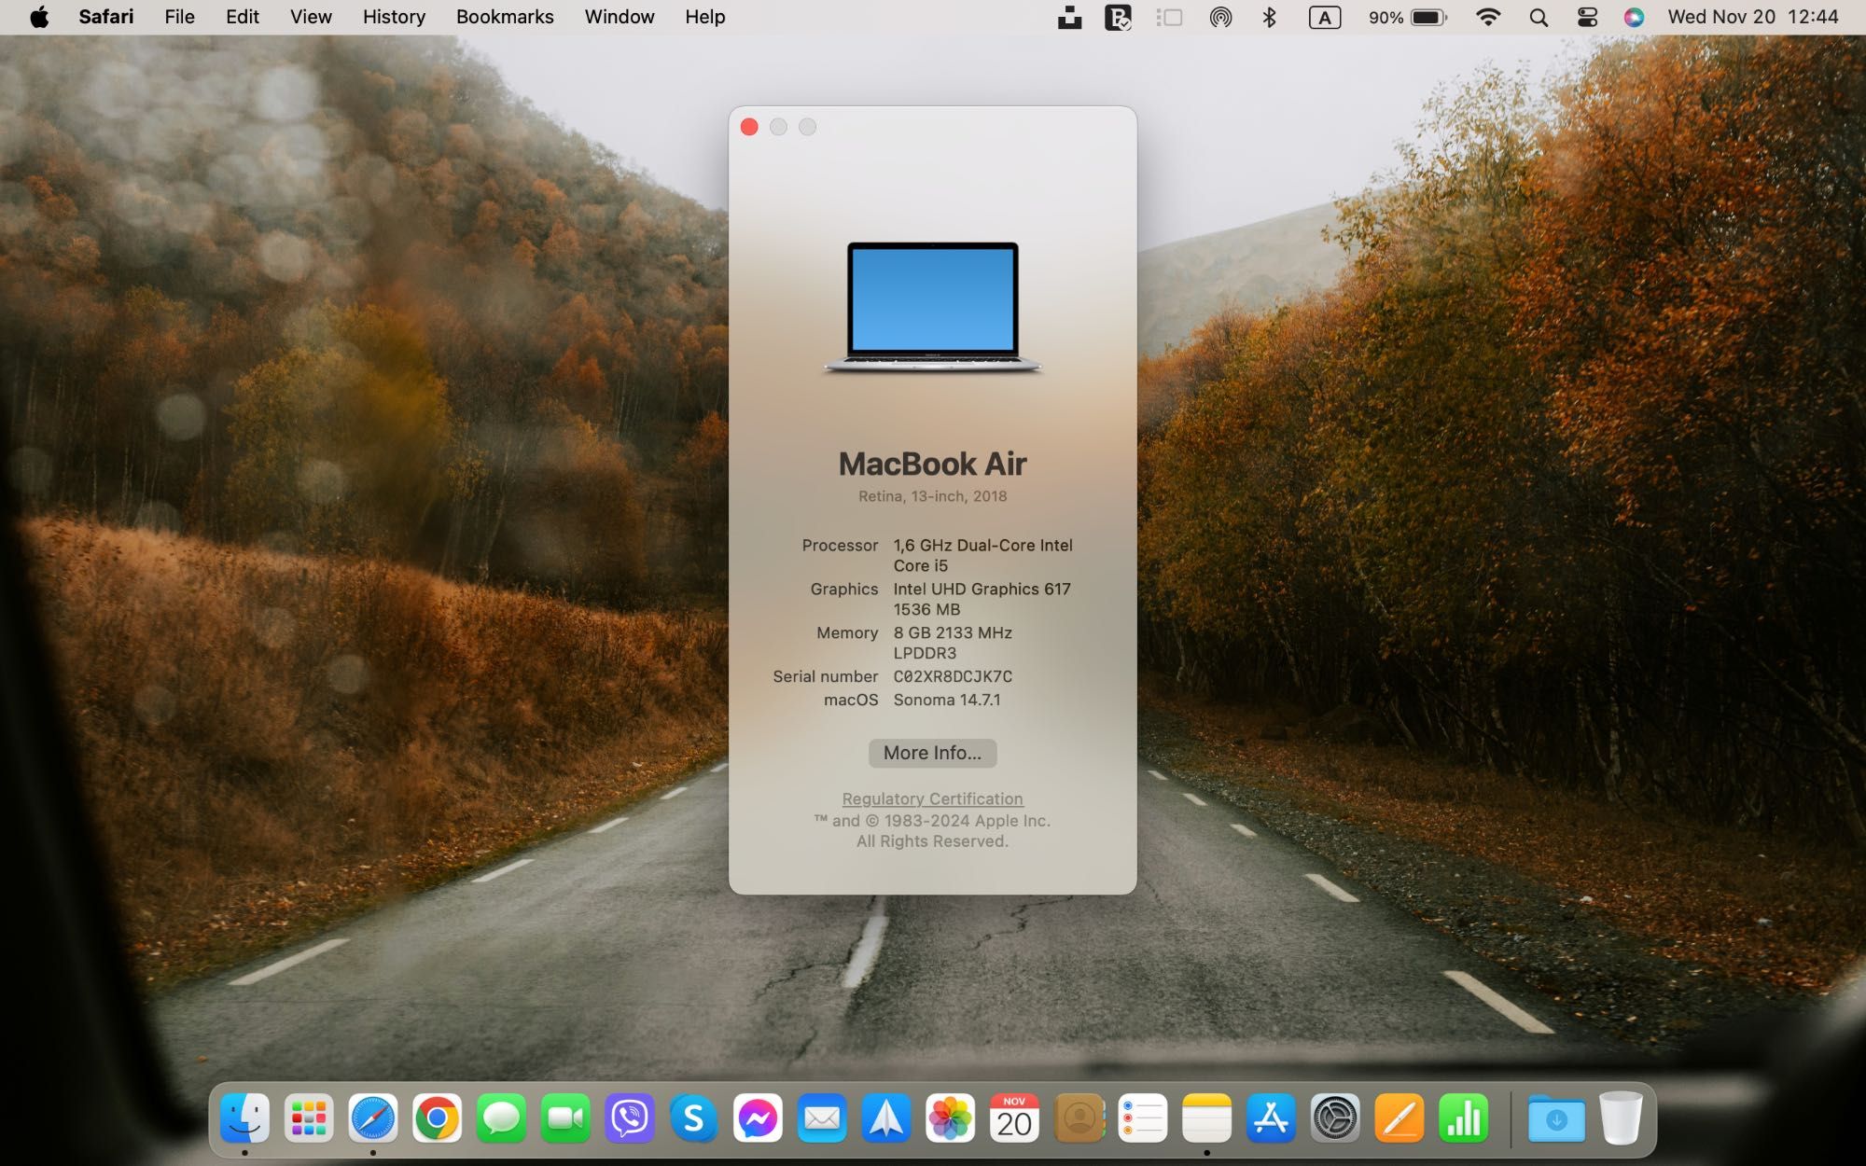Click Retina, 13-inch, 2018 subtitle
Viewport: 1866px width, 1166px height.
932,496
